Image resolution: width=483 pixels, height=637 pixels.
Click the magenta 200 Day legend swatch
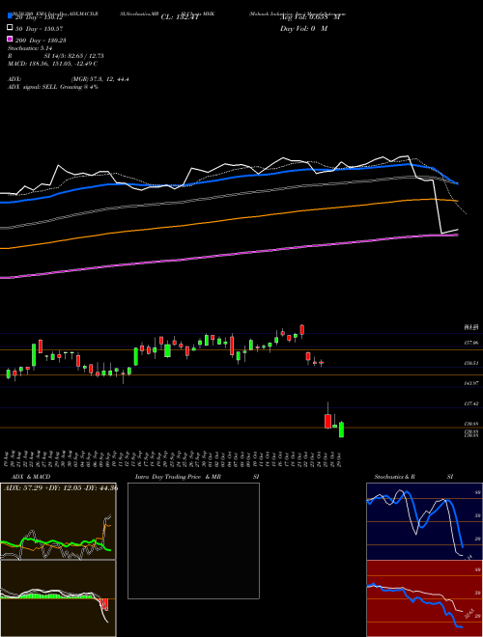tap(10, 40)
